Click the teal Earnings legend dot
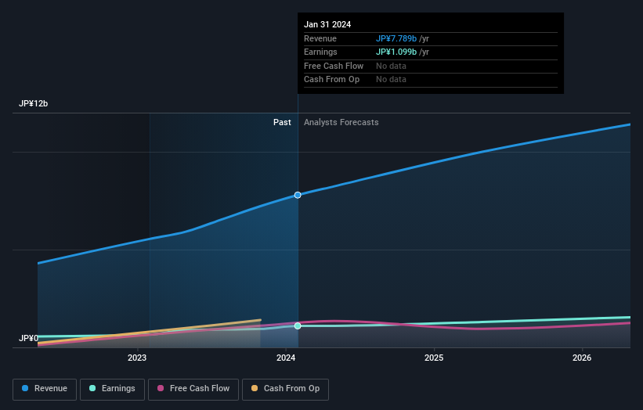 tap(92, 388)
